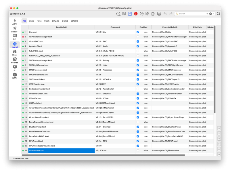Switch to the Add tab
This screenshot has width=230, height=172.
coord(24,21)
